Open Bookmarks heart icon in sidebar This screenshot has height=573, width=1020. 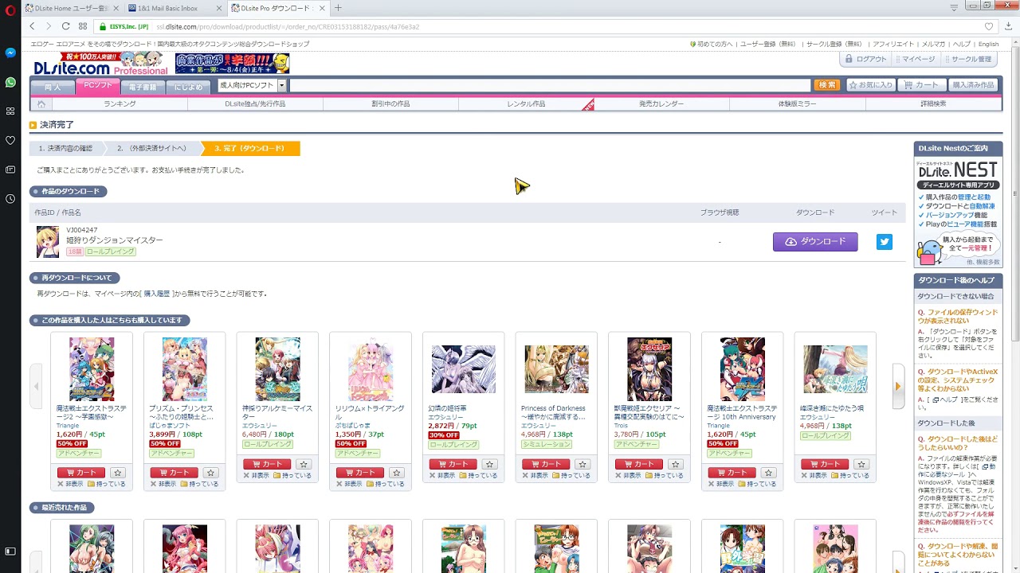tap(10, 140)
